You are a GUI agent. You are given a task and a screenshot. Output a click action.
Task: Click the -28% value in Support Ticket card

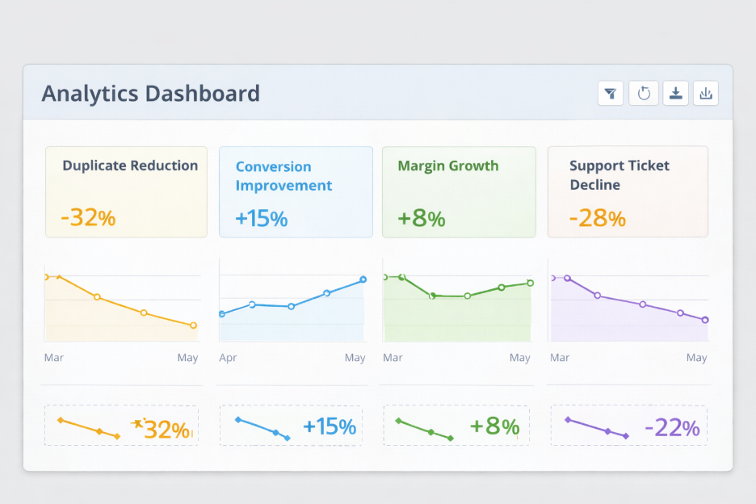(x=597, y=218)
